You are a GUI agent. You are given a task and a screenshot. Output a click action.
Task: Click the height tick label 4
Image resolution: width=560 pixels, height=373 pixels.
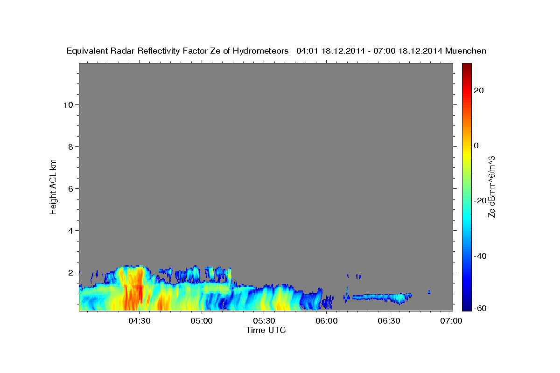(70, 231)
